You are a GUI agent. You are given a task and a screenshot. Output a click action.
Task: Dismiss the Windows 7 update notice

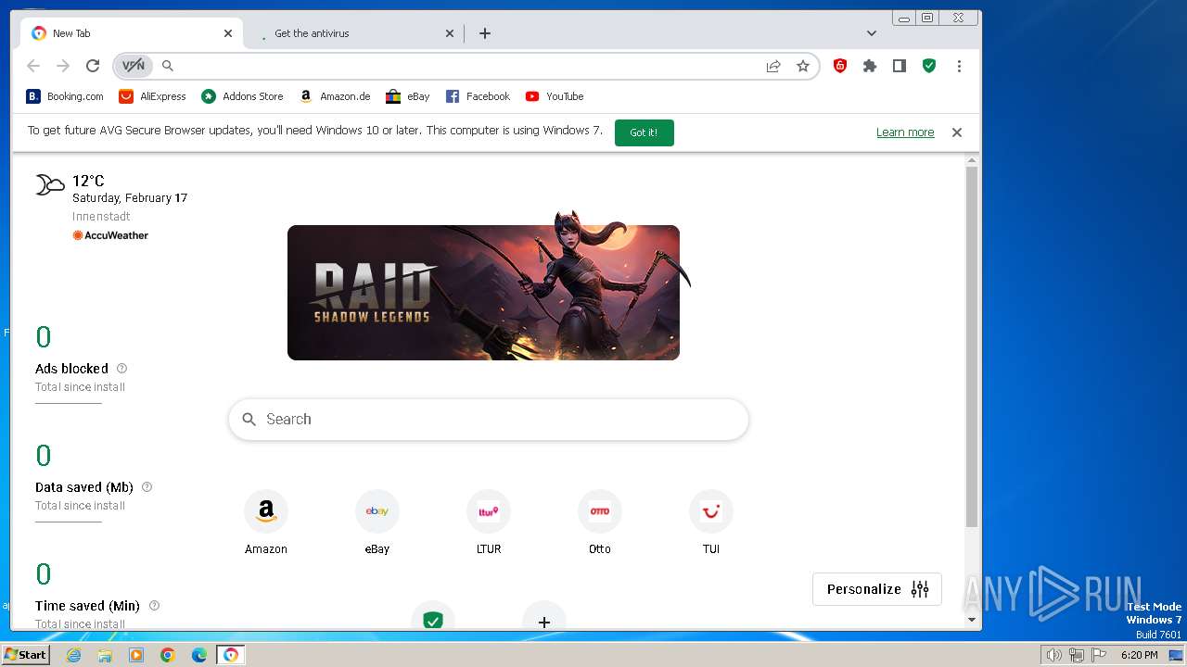pyautogui.click(x=957, y=132)
